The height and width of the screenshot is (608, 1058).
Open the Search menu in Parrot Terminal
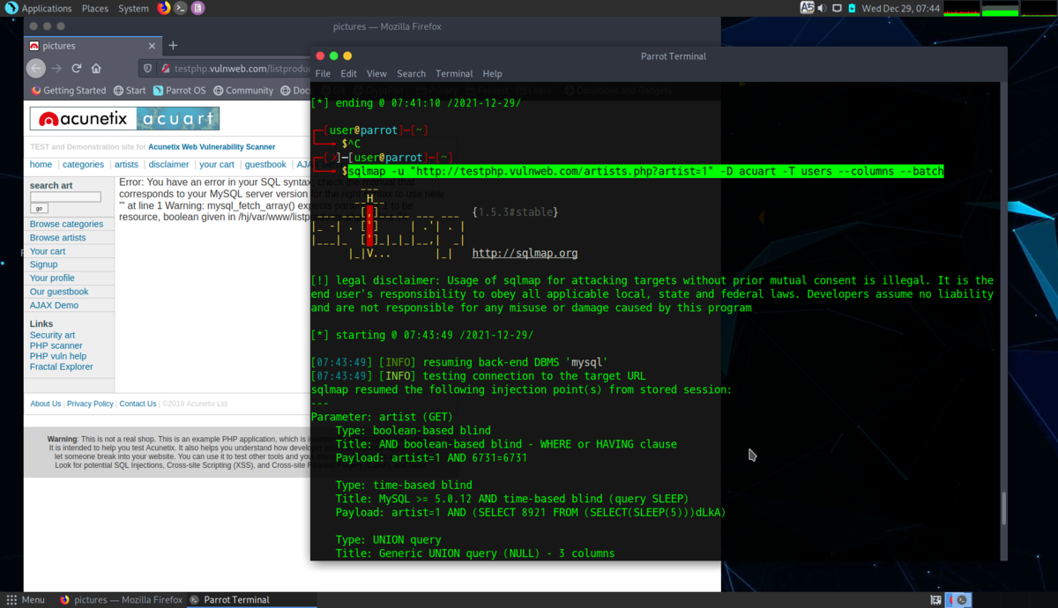411,74
